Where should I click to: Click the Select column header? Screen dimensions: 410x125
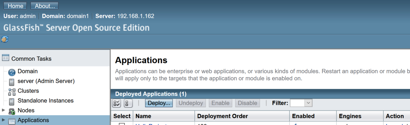(122, 116)
